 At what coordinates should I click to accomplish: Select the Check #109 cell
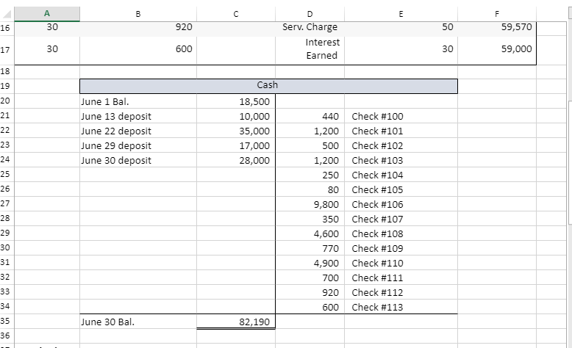coord(401,248)
